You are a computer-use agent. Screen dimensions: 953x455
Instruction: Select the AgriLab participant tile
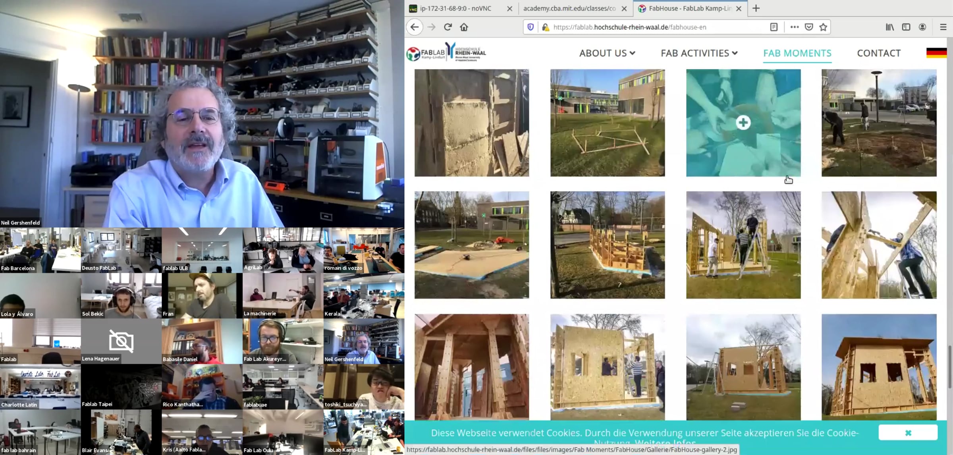tap(283, 250)
